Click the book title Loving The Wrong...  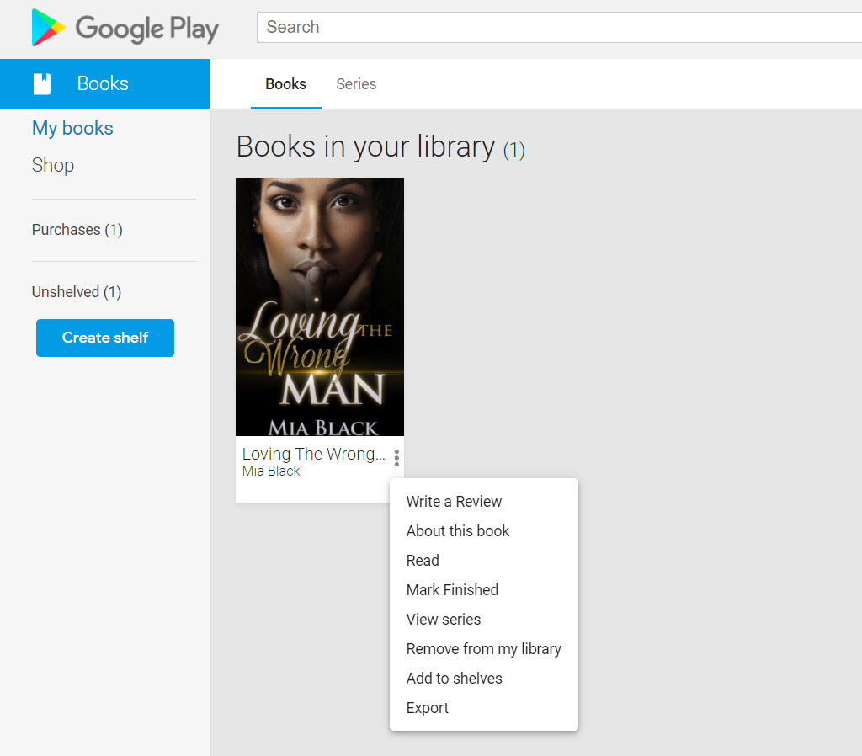(x=313, y=454)
